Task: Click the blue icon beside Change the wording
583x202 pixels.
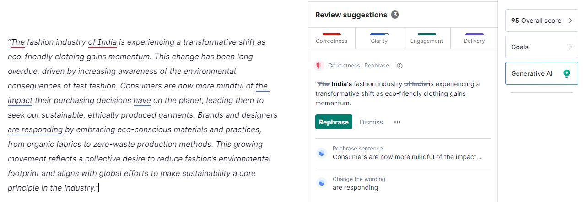Action: point(322,183)
